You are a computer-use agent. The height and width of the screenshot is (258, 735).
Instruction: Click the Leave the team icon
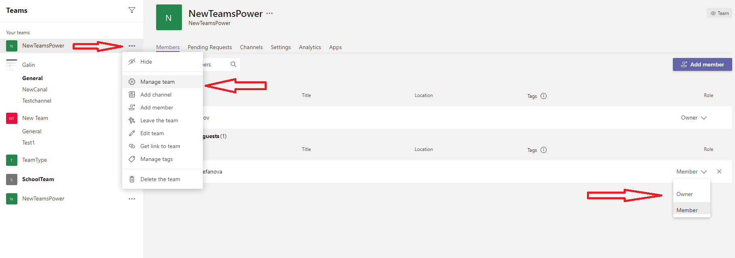132,120
